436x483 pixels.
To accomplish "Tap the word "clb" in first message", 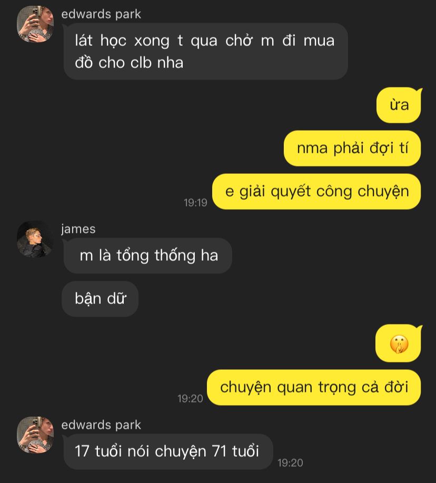I will pos(141,63).
